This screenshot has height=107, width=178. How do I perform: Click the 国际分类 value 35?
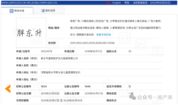click(x=130, y=52)
